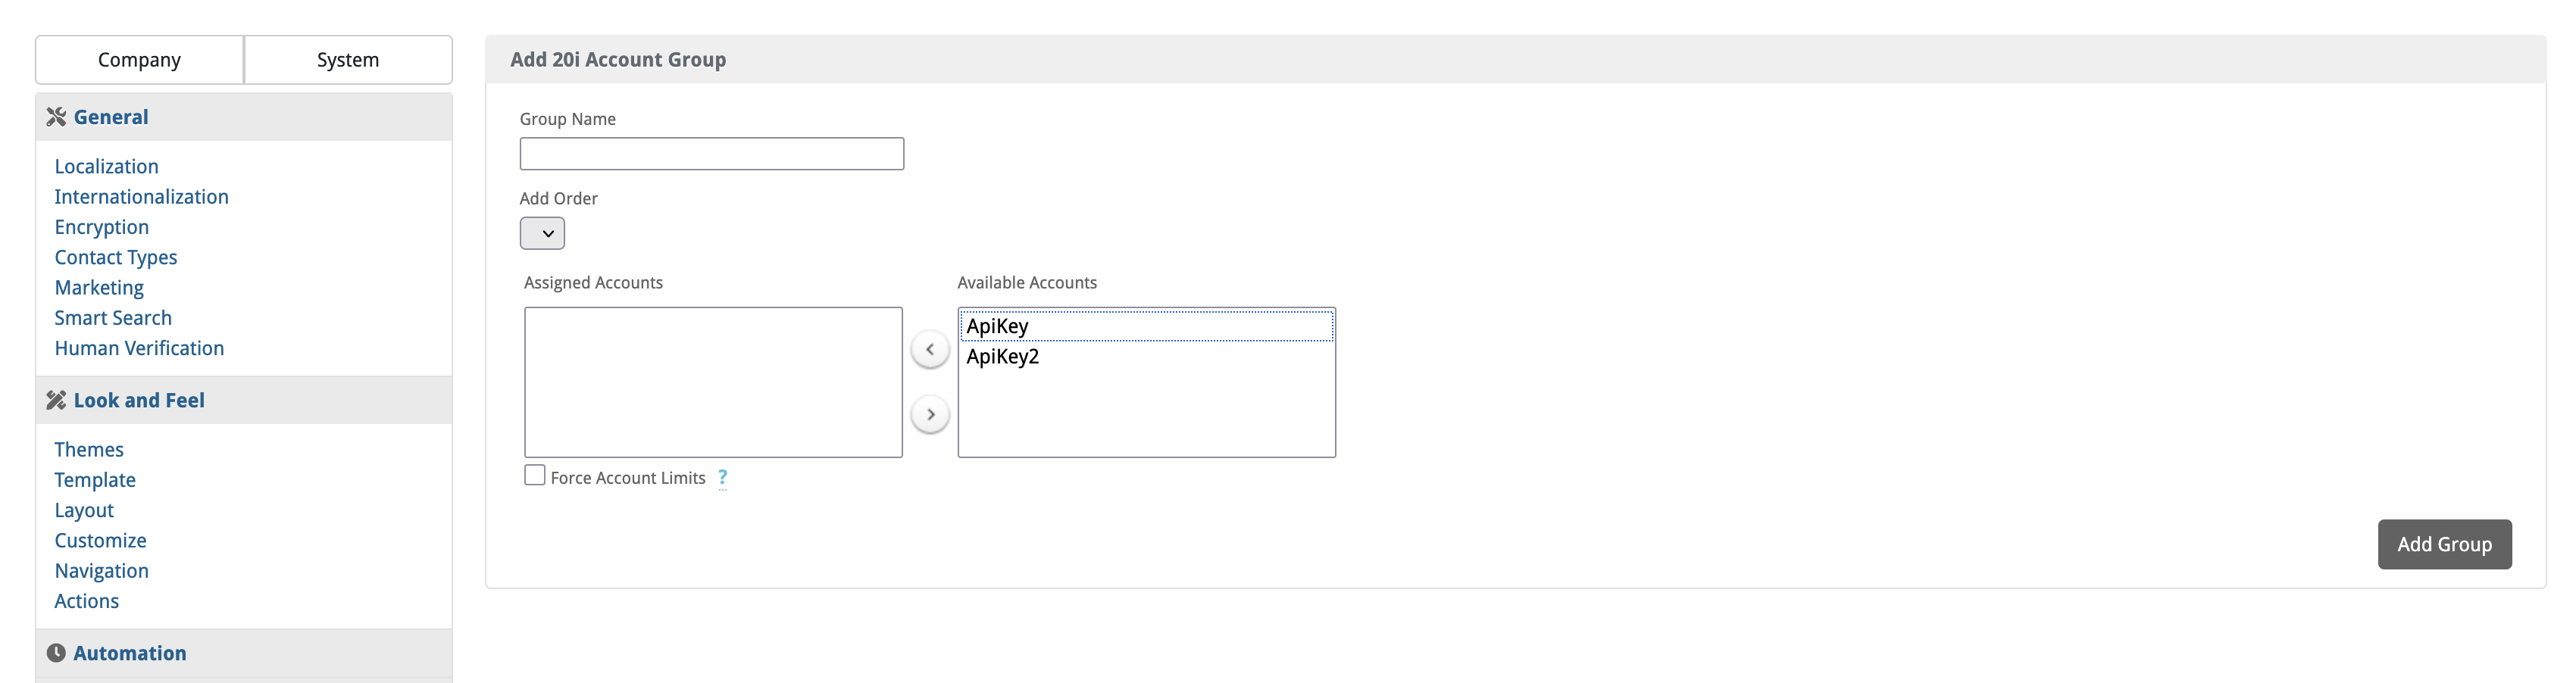This screenshot has height=683, width=2576.
Task: Click the General tools icon
Action: 56,117
